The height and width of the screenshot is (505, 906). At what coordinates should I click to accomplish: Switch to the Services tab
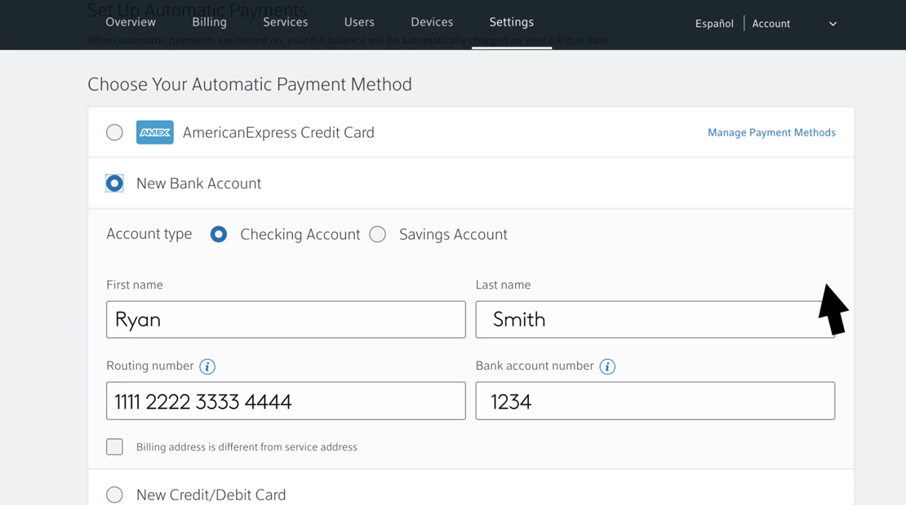tap(286, 22)
